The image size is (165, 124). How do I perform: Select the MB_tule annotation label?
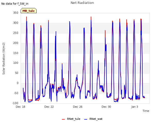coord(29,11)
